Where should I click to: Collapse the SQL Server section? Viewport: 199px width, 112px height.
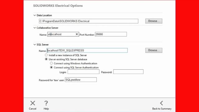[35, 44]
